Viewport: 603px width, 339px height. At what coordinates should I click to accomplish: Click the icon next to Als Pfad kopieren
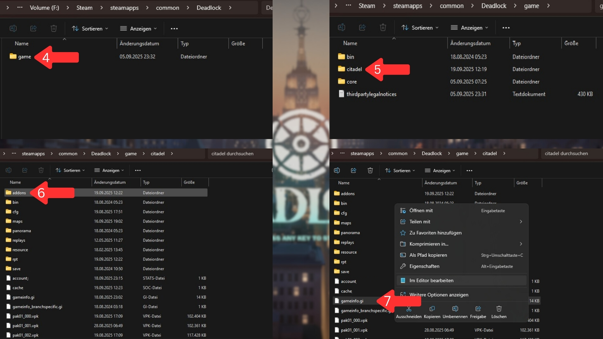[x=403, y=255]
